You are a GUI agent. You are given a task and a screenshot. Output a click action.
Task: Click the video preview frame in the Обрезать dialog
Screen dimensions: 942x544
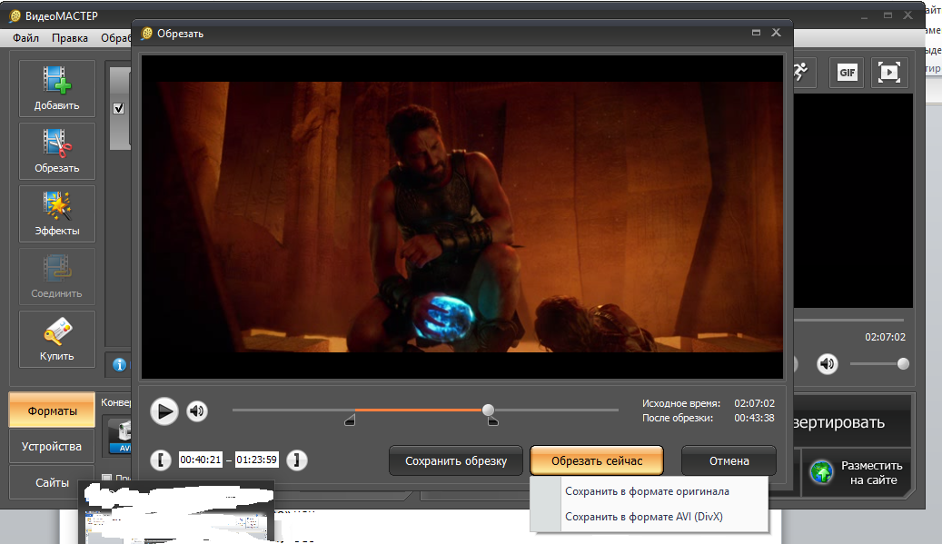pyautogui.click(x=462, y=217)
